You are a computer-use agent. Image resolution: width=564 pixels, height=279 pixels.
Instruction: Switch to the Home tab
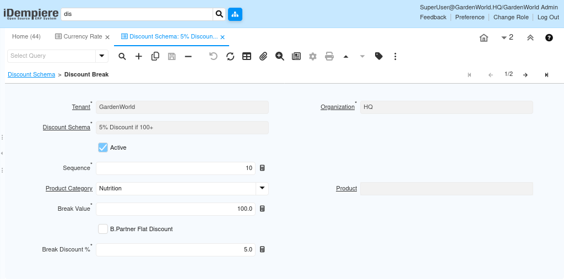[x=26, y=36]
